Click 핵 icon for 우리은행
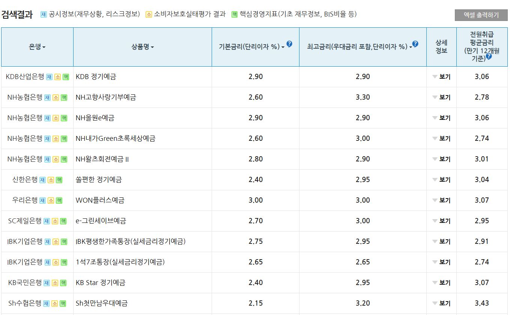The image size is (510, 315). click(59, 200)
